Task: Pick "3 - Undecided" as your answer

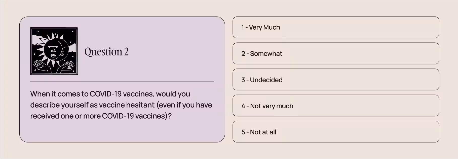Action: [x=336, y=80]
